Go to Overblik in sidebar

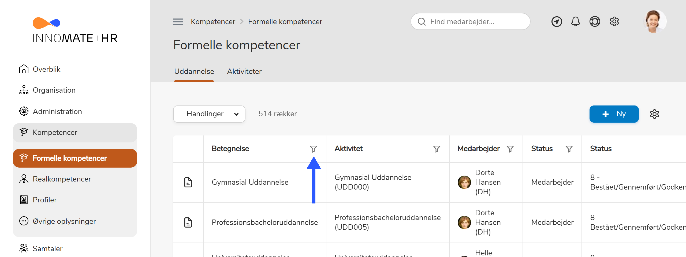point(47,69)
